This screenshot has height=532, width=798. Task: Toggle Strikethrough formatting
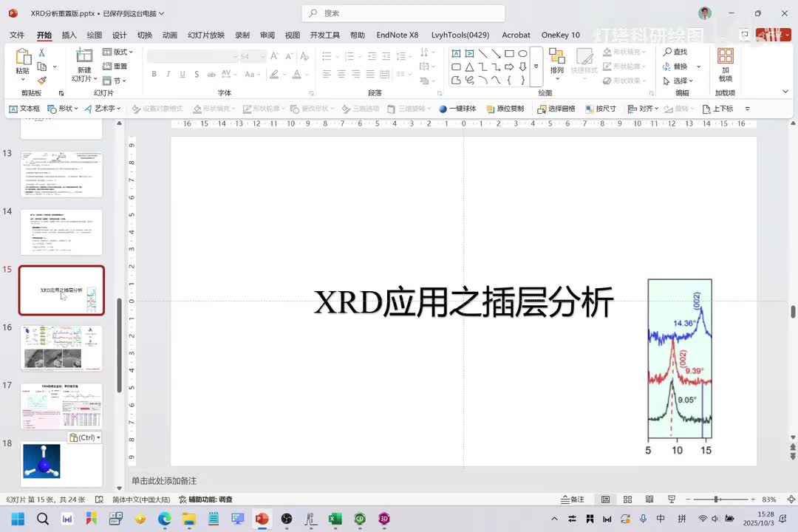211,75
